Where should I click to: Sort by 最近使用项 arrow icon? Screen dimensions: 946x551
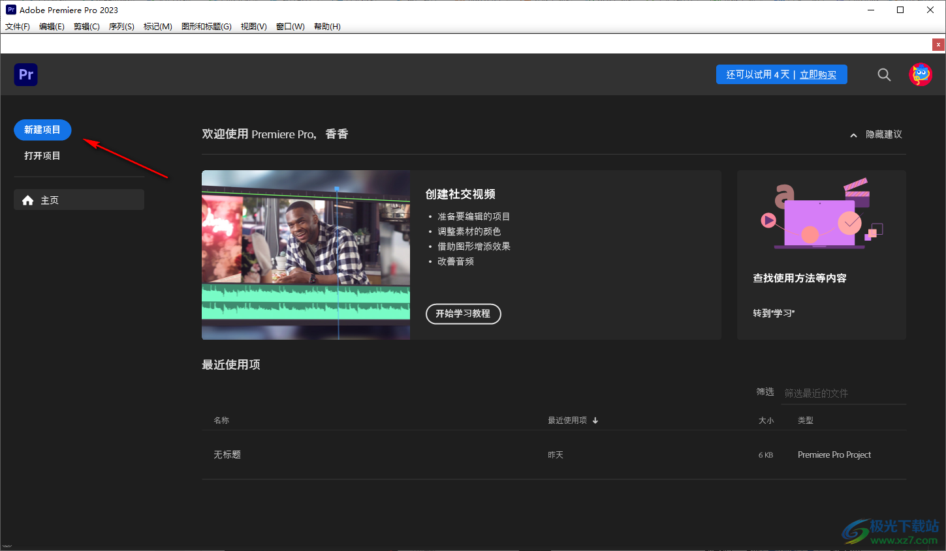point(595,421)
